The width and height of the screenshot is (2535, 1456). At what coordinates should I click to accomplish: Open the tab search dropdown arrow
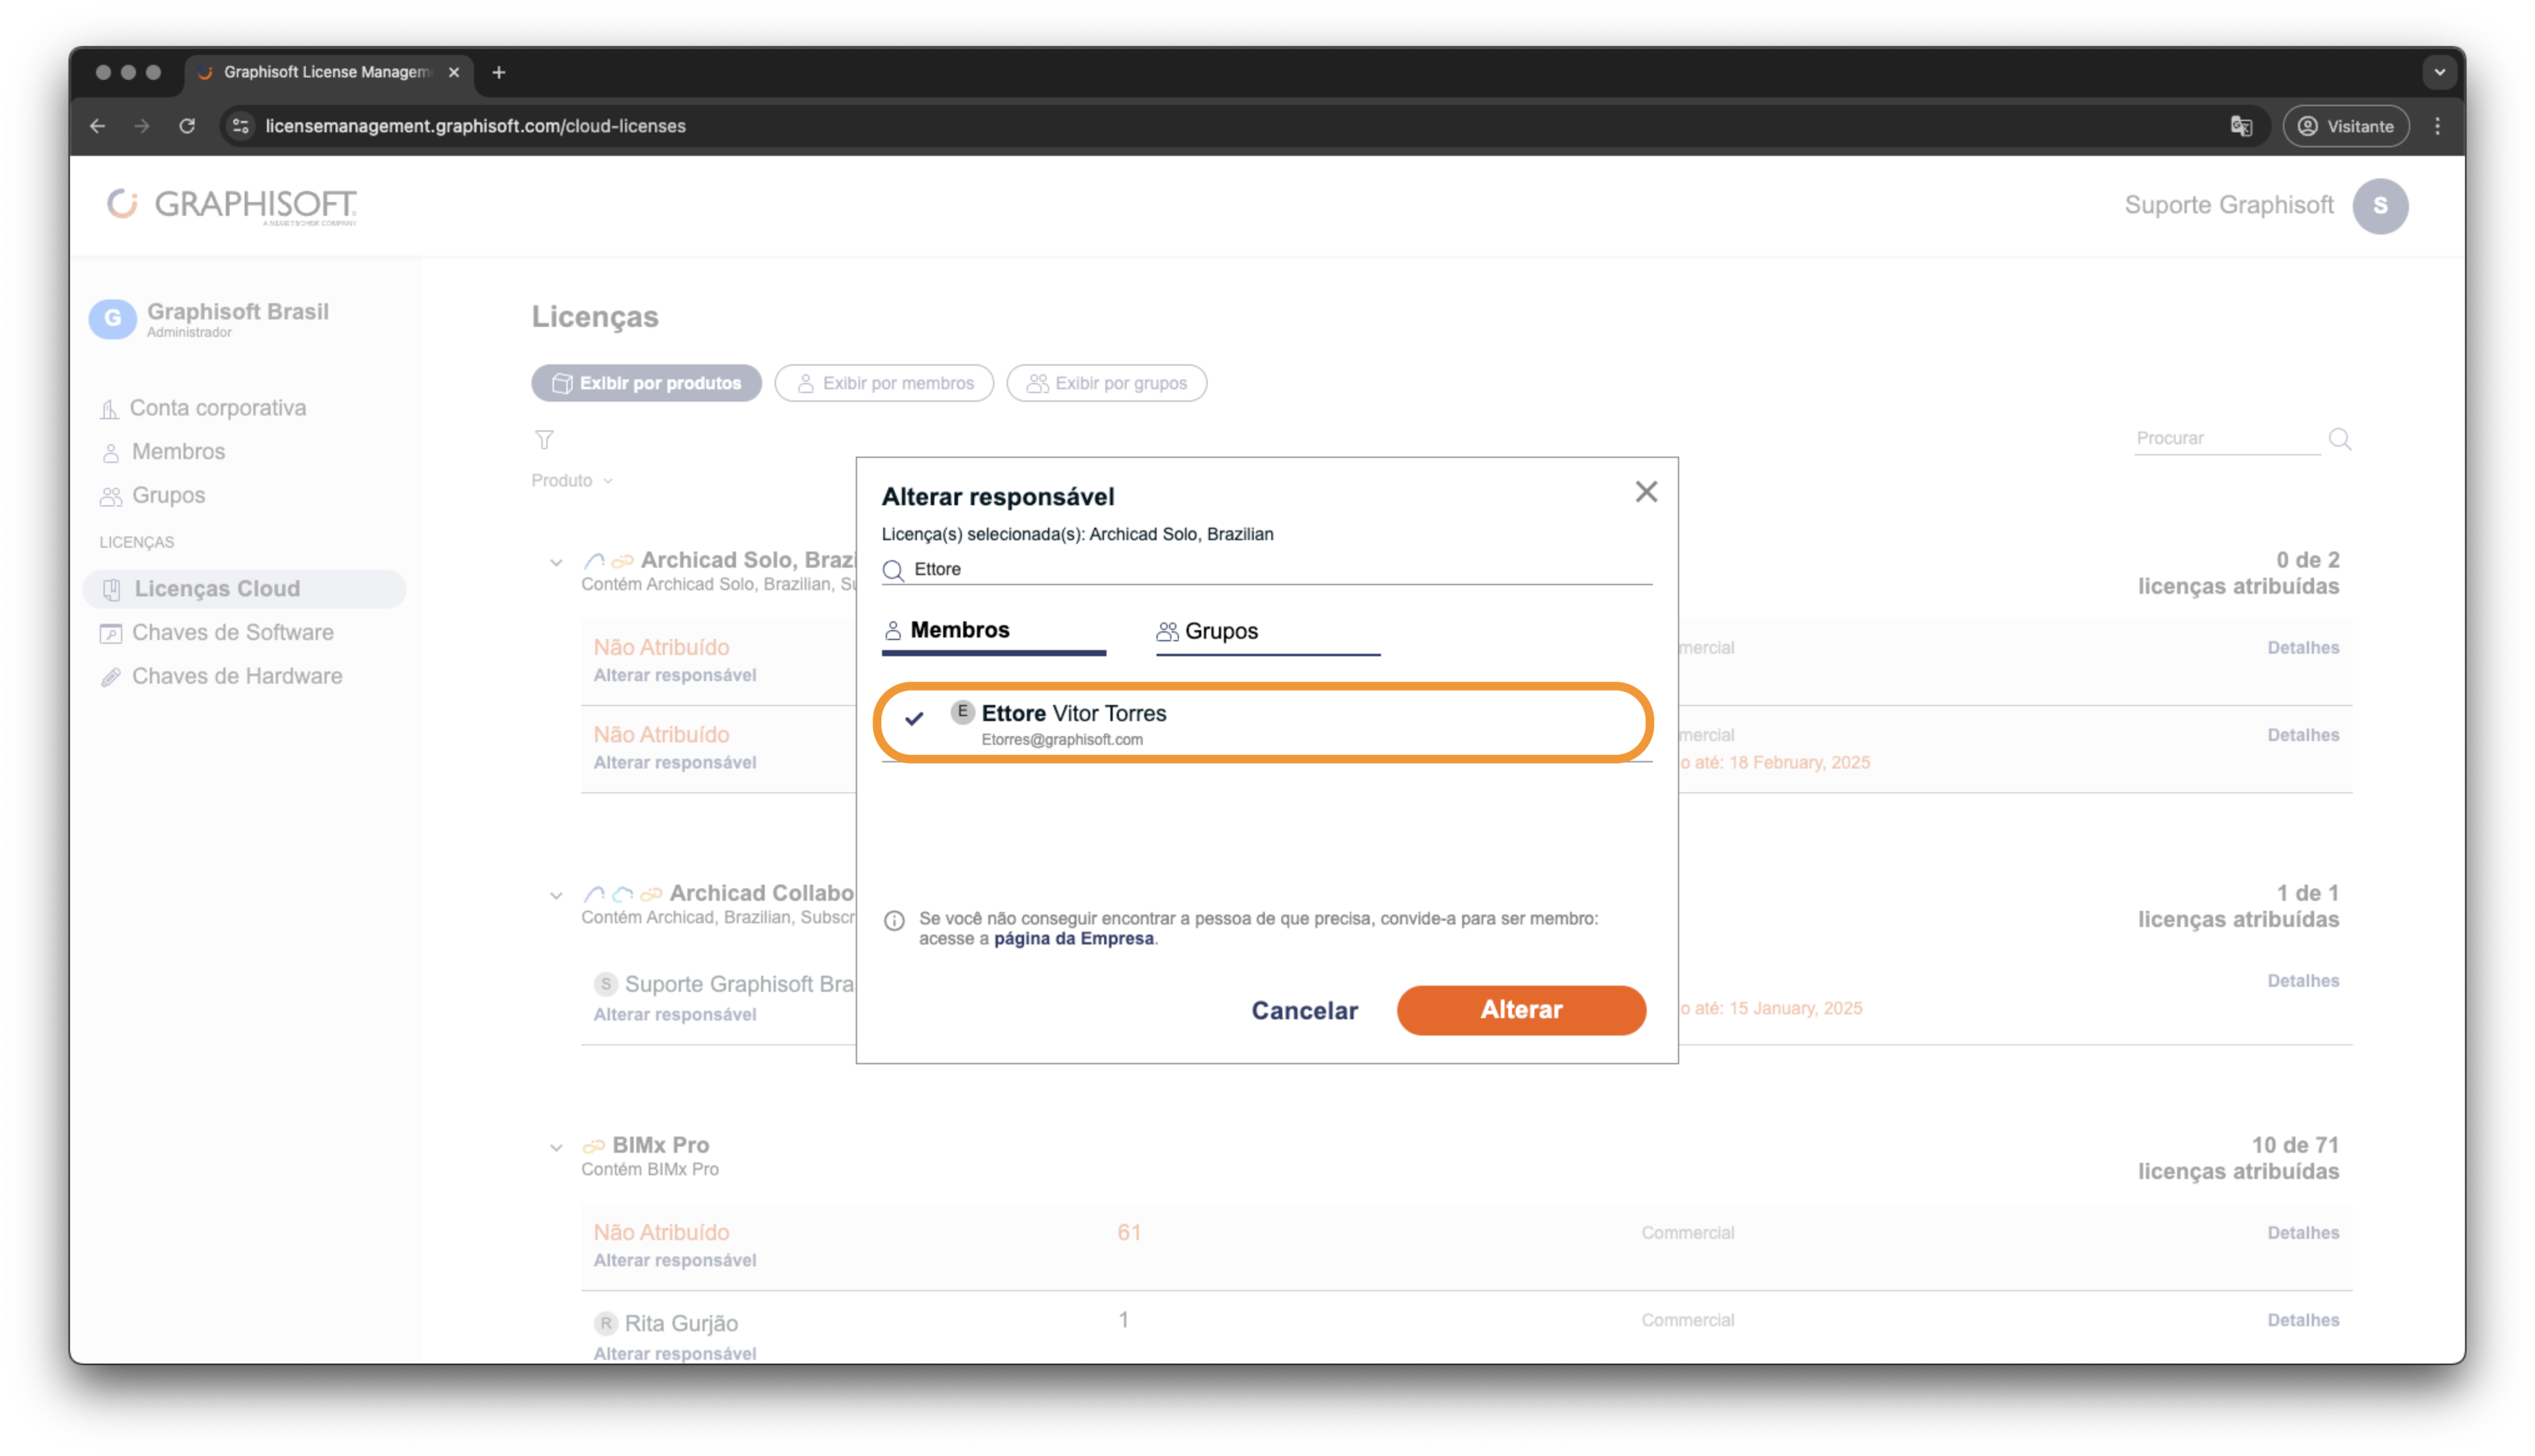[x=2439, y=72]
